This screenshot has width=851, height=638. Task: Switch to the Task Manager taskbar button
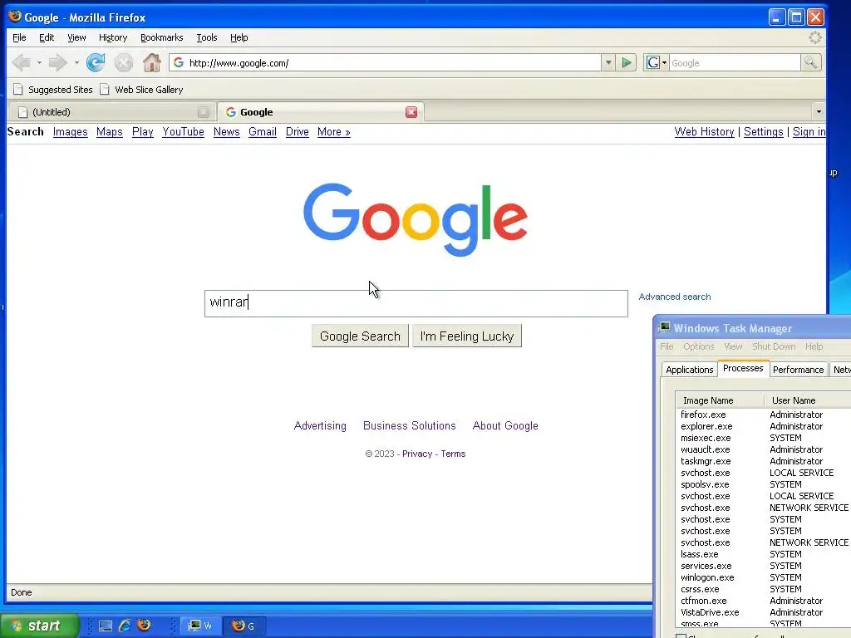click(199, 626)
